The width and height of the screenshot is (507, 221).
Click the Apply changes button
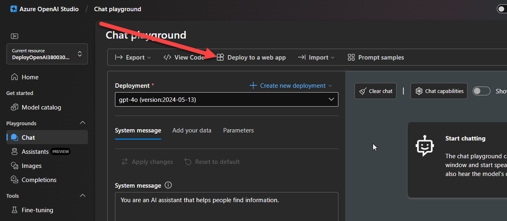coord(147,162)
